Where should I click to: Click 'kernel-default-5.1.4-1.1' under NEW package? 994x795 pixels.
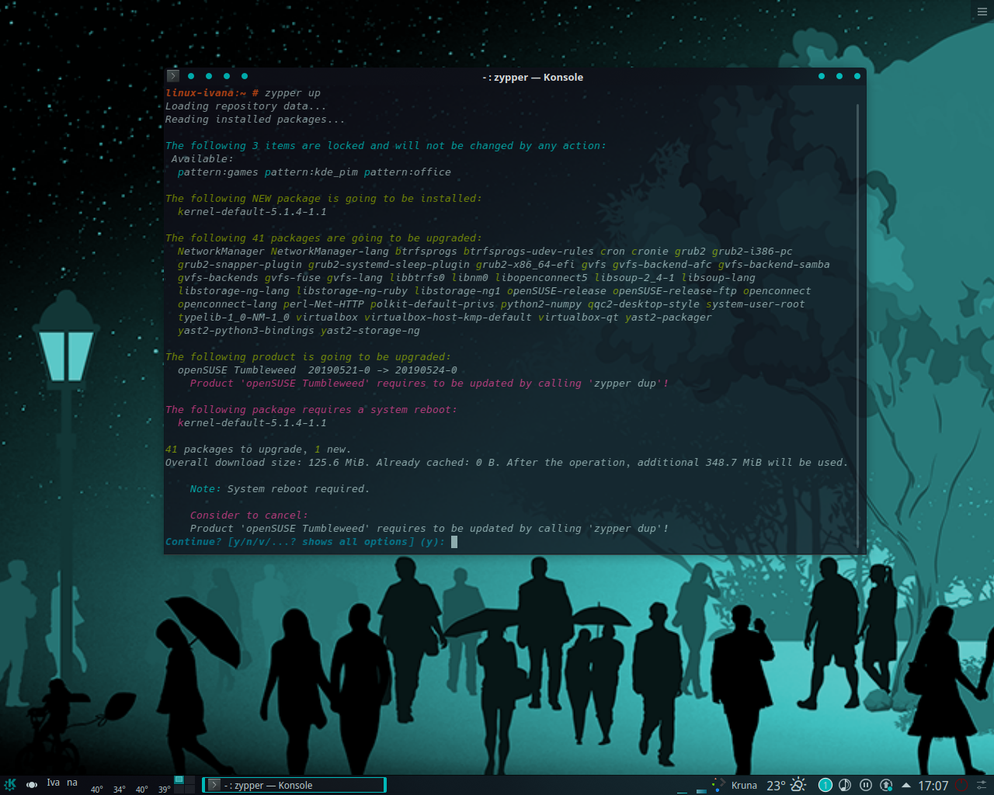coord(252,212)
